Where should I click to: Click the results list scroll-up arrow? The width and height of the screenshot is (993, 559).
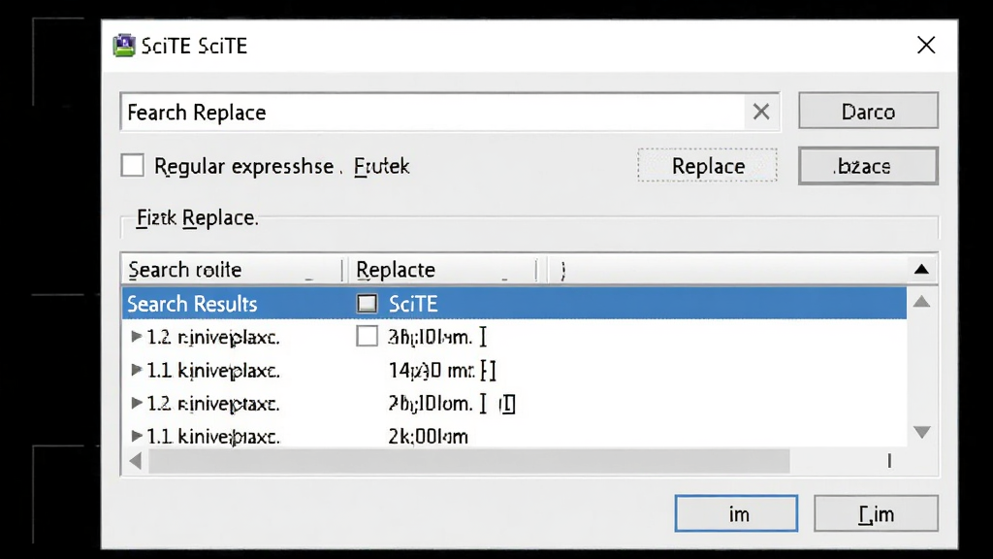pyautogui.click(x=922, y=302)
